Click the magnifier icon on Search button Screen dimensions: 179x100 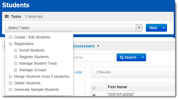click(x=122, y=57)
